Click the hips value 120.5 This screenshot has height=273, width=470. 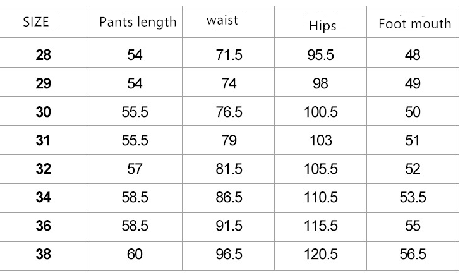[321, 255]
